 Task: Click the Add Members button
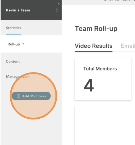tap(31, 96)
